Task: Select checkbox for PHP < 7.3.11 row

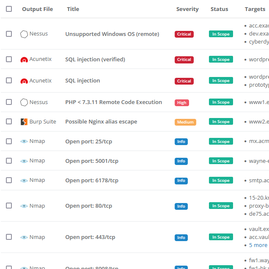Action: tap(9, 102)
